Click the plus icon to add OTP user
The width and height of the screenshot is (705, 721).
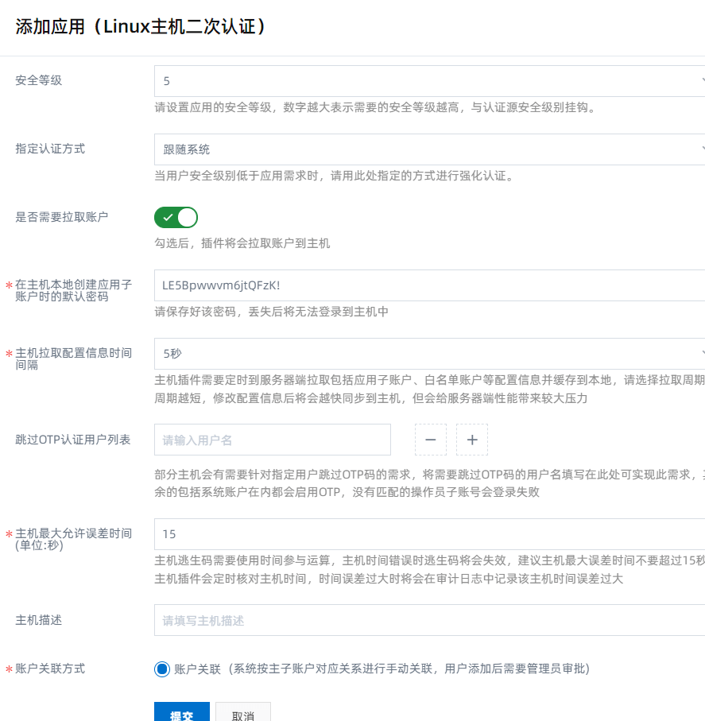tap(472, 440)
